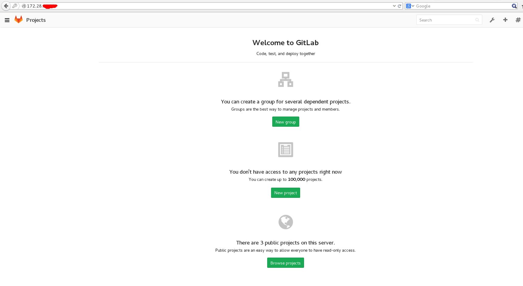Viewport: 523px width, 286px height.
Task: Open Admin area wrench icon
Action: [492, 20]
